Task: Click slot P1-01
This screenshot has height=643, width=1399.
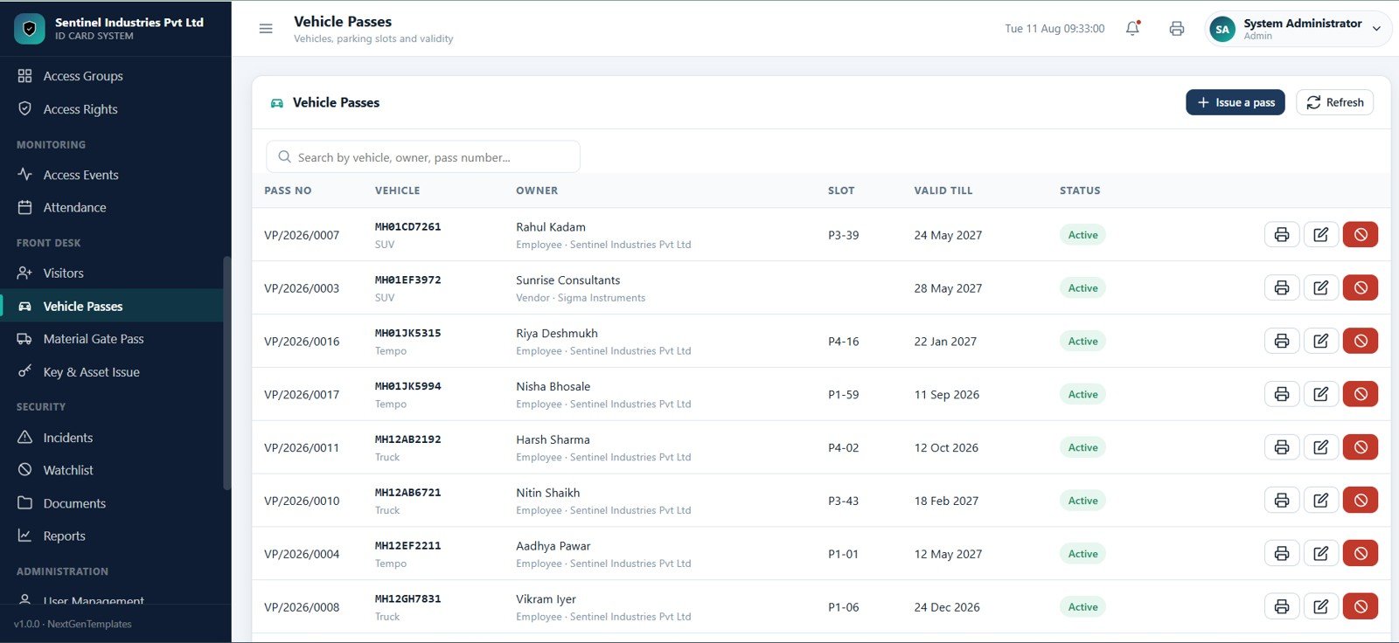Action: pos(844,555)
